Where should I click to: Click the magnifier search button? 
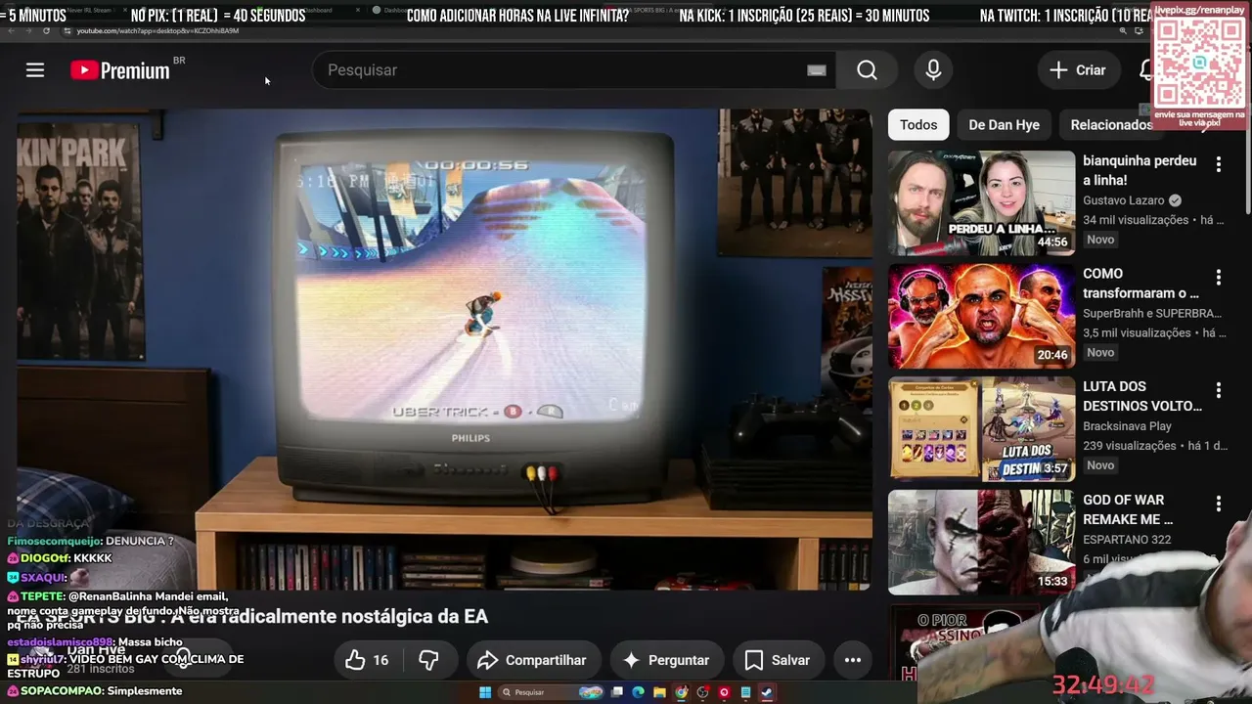point(867,70)
